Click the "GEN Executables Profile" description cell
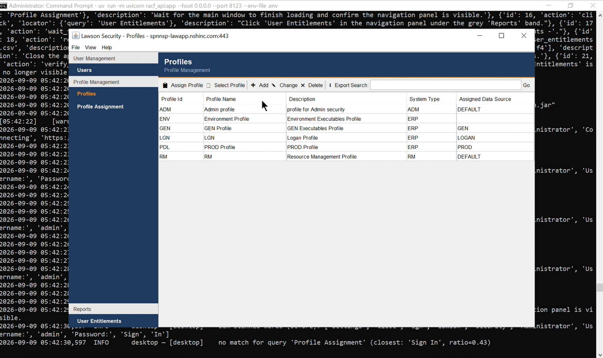 (x=346, y=129)
